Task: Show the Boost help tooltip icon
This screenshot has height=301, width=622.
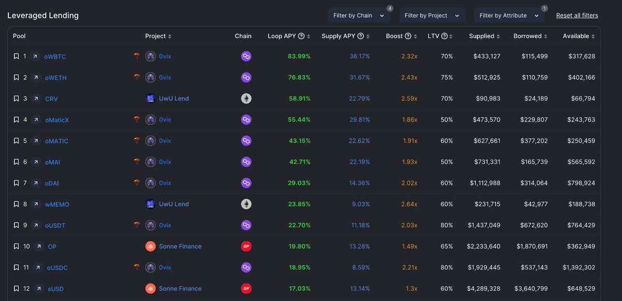Action: [408, 36]
